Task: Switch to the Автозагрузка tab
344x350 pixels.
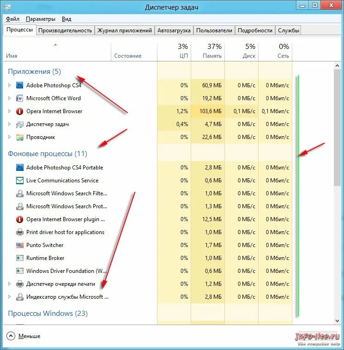Action: point(174,30)
